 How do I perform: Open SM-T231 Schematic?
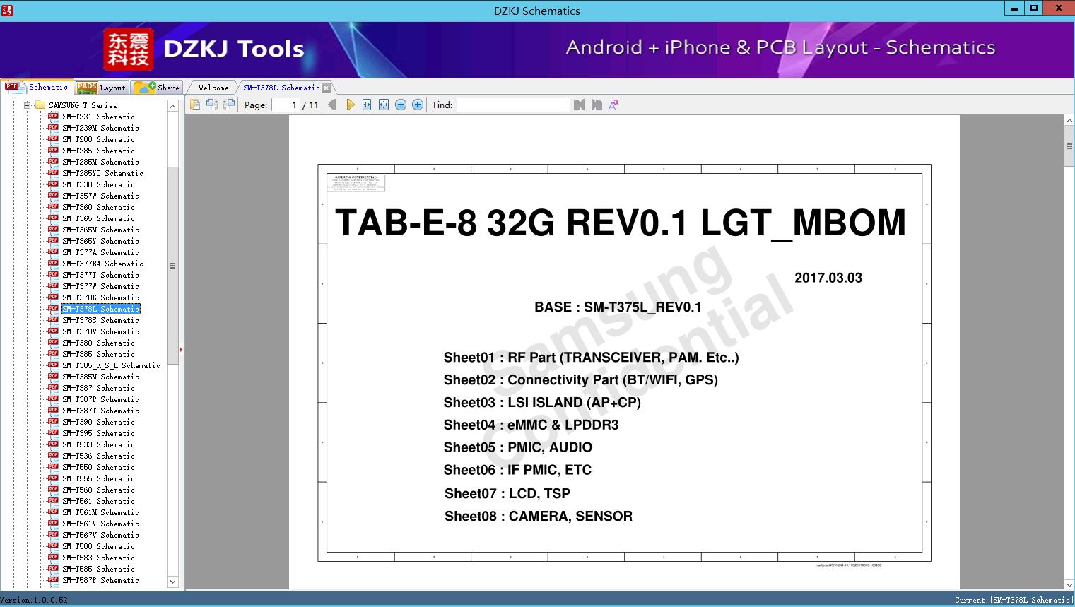(98, 117)
